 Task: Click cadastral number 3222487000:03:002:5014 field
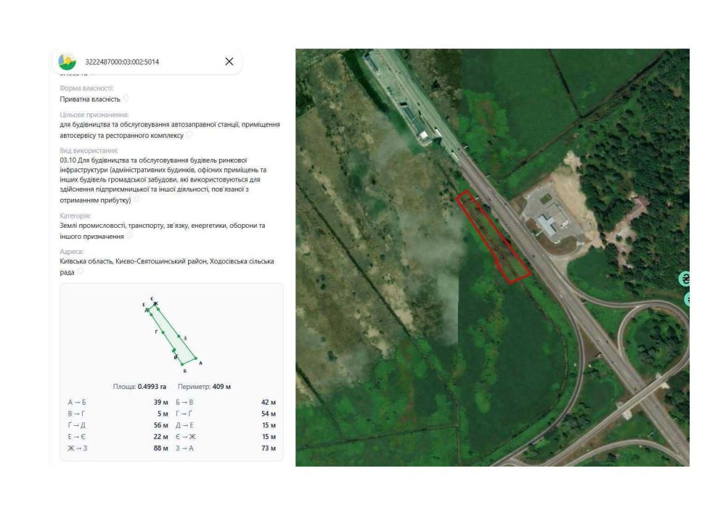122,62
